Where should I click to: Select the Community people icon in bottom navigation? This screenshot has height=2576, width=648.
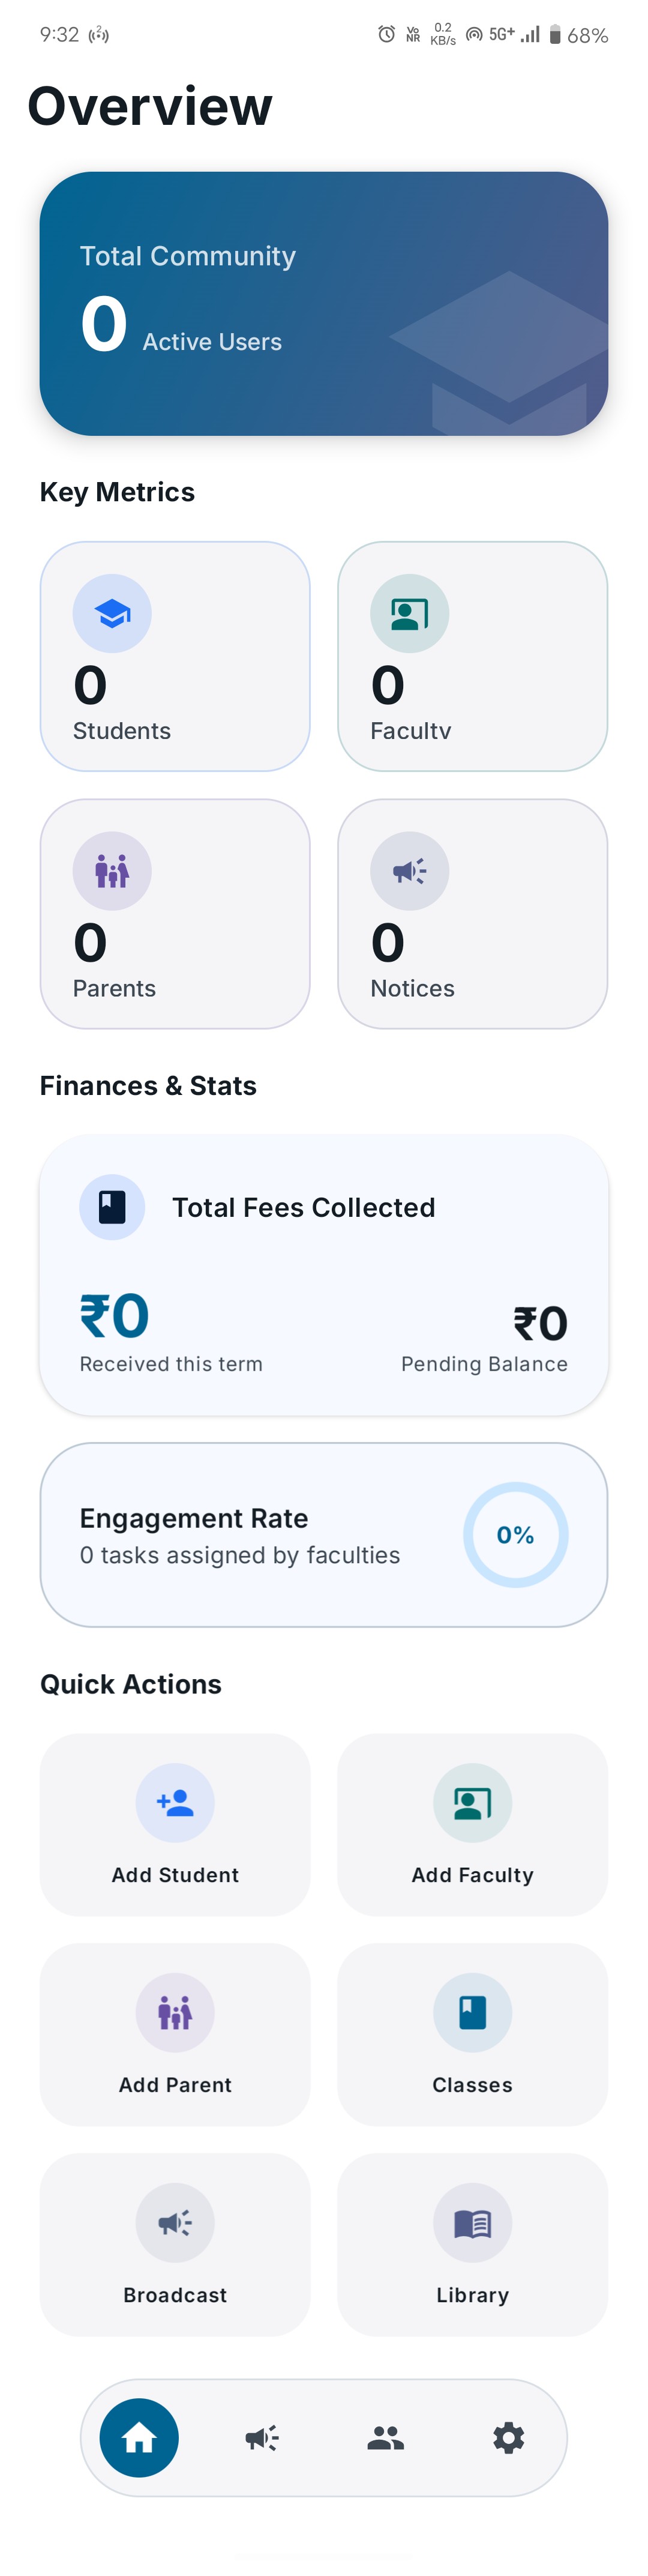coord(386,2438)
